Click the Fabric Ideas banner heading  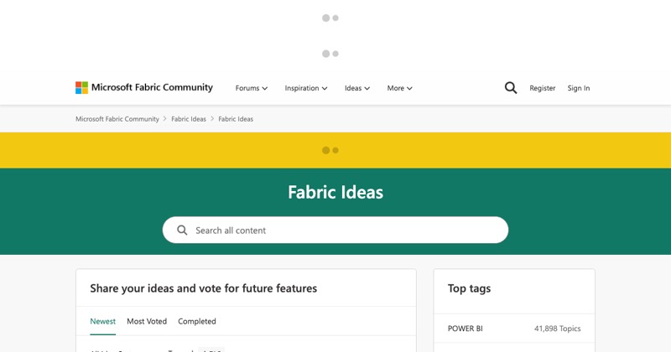point(335,192)
